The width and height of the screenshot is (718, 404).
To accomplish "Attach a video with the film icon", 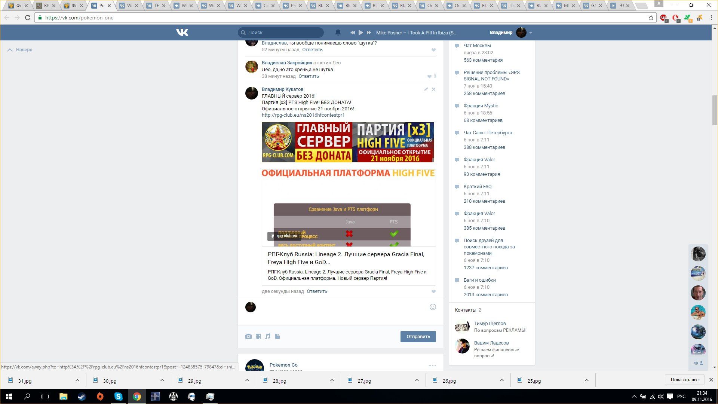I will (258, 336).
